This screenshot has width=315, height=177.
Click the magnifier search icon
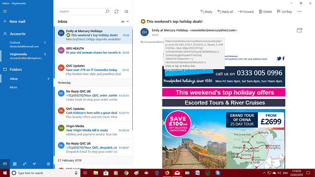point(107,11)
